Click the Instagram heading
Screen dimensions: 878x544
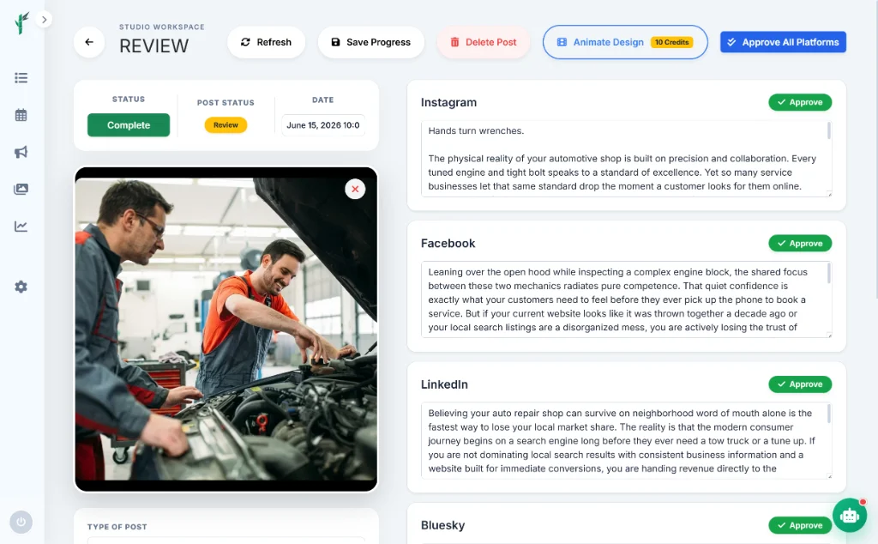[448, 102]
